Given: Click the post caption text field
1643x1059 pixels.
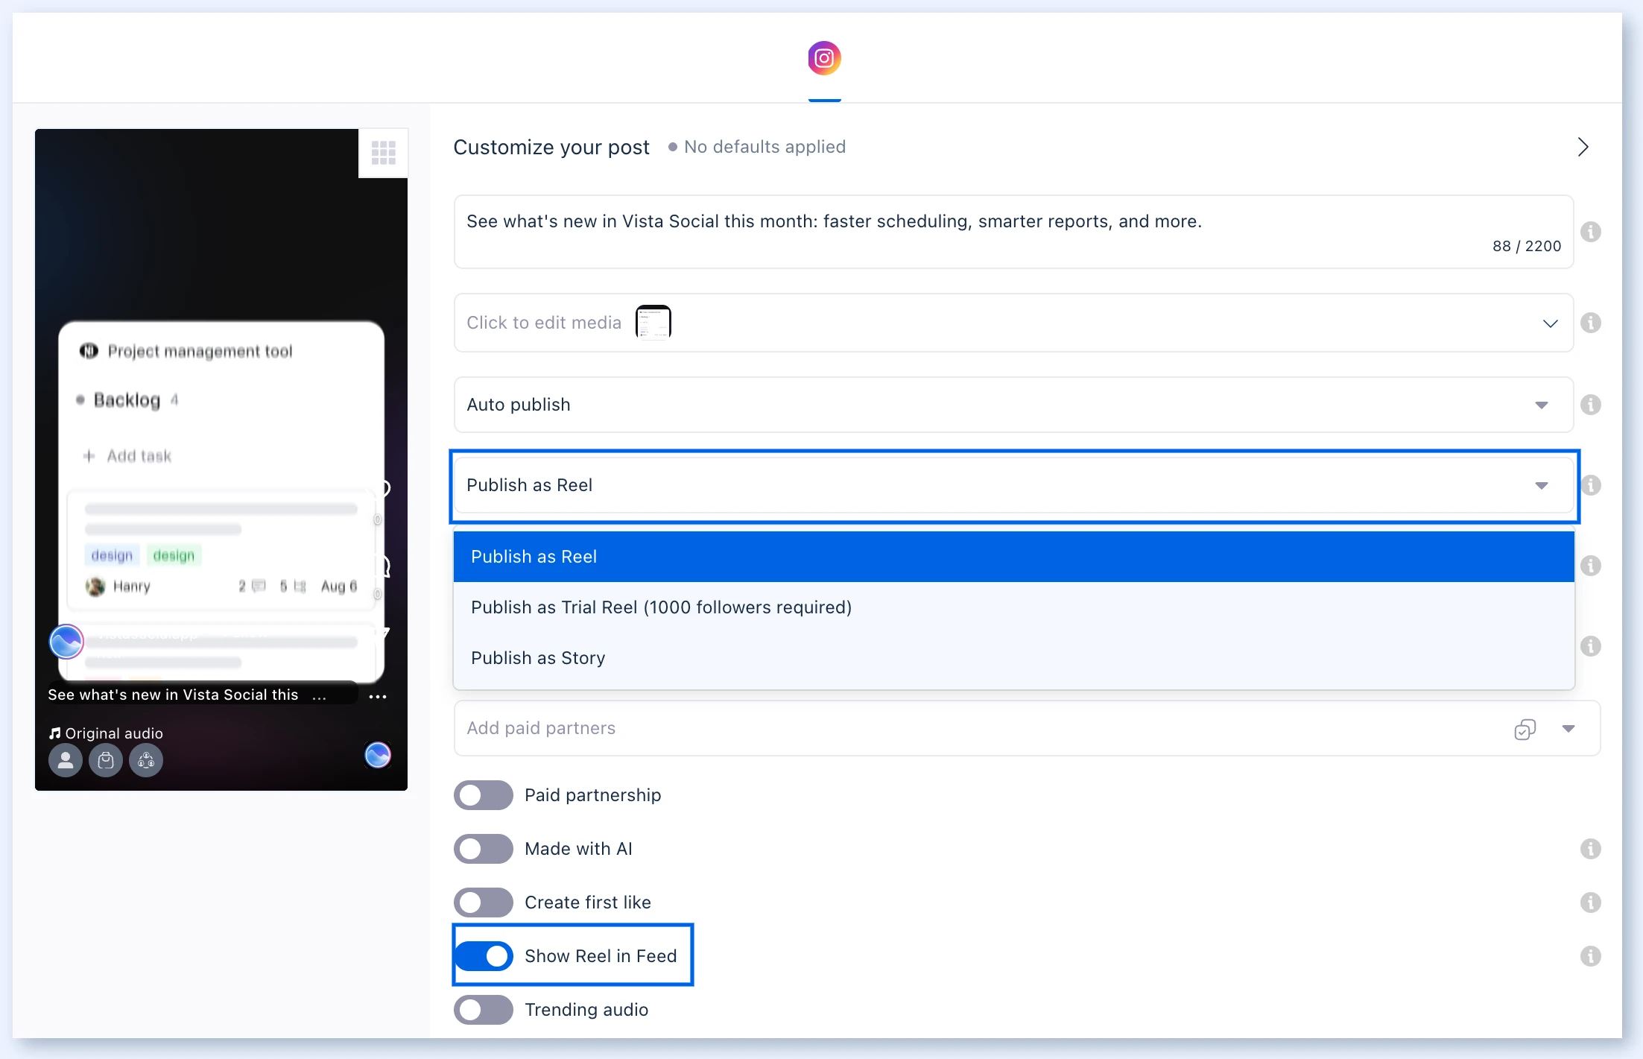Looking at the screenshot, I should pyautogui.click(x=1013, y=232).
